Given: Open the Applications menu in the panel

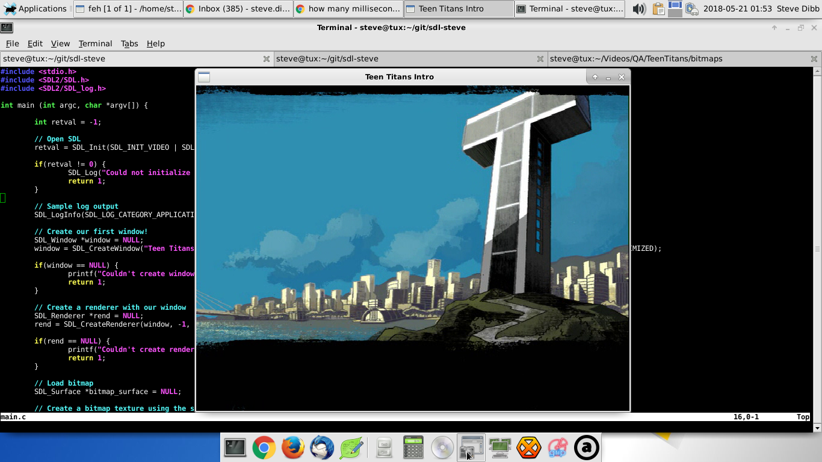Looking at the screenshot, I should (x=35, y=8).
